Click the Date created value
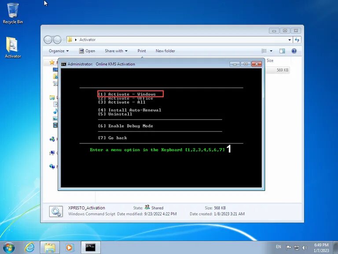The width and height of the screenshot is (338, 254). tap(229, 214)
